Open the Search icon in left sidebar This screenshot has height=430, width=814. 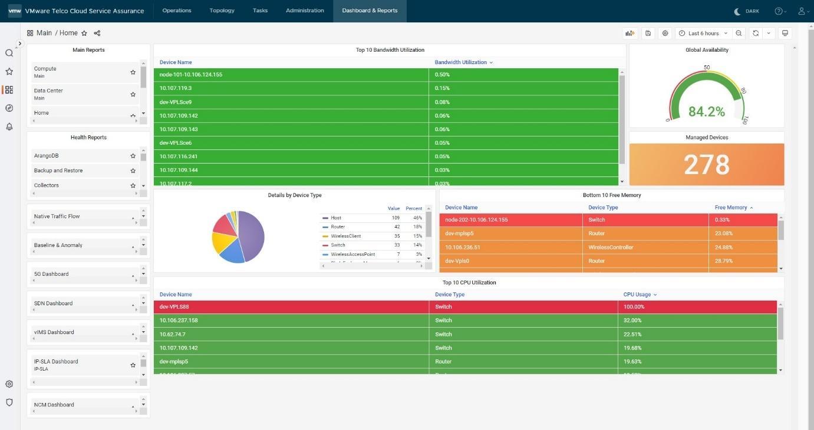click(x=9, y=53)
